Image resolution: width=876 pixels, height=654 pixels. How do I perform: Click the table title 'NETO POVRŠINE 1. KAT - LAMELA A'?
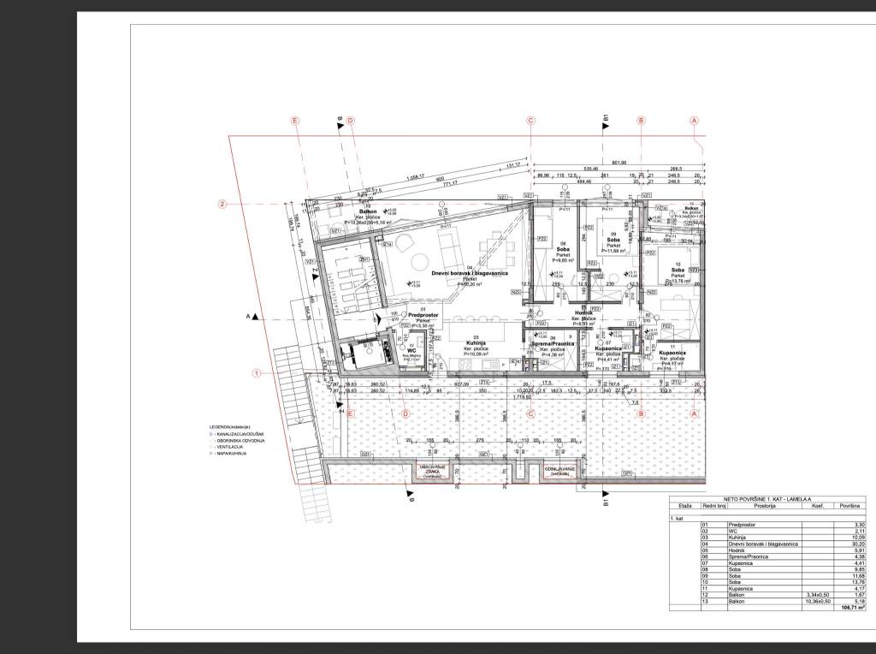pos(767,499)
